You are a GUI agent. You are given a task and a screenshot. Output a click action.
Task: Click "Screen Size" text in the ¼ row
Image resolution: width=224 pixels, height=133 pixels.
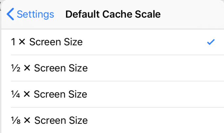(60, 94)
